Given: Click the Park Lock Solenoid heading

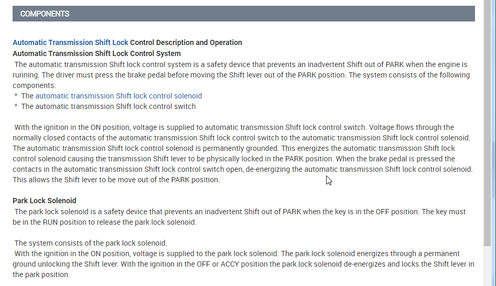Looking at the screenshot, I should [x=45, y=201].
